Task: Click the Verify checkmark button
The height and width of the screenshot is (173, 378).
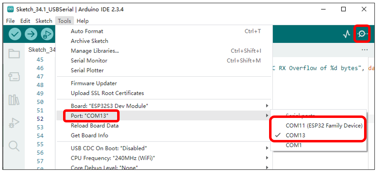Action: tap(15, 34)
